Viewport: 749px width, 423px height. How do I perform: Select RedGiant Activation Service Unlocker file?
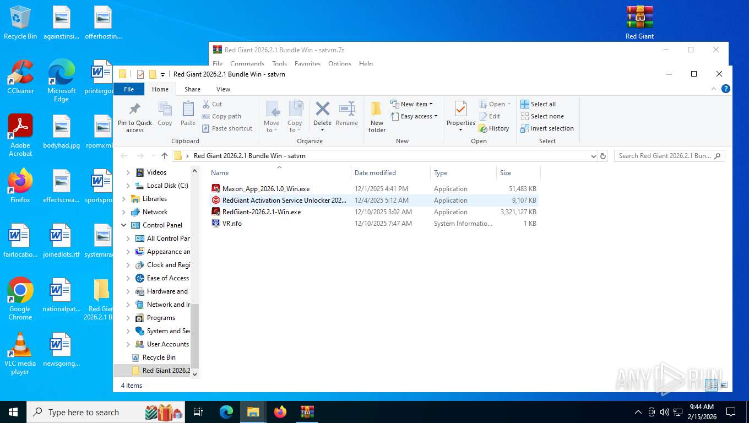[374, 200]
